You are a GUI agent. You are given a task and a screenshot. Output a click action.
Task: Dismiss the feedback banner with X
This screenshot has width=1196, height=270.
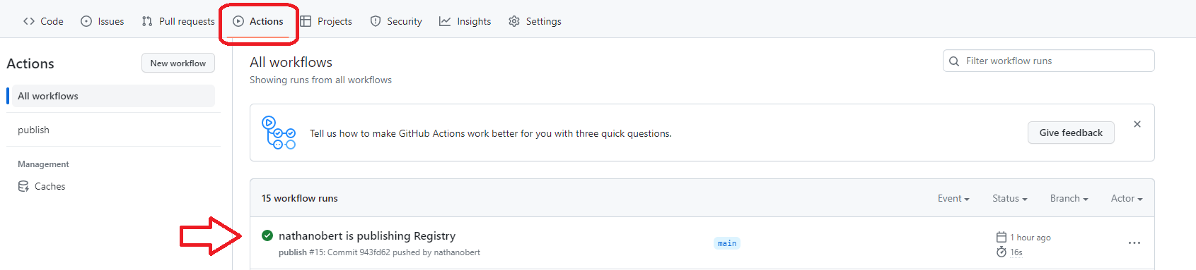pyautogui.click(x=1137, y=124)
